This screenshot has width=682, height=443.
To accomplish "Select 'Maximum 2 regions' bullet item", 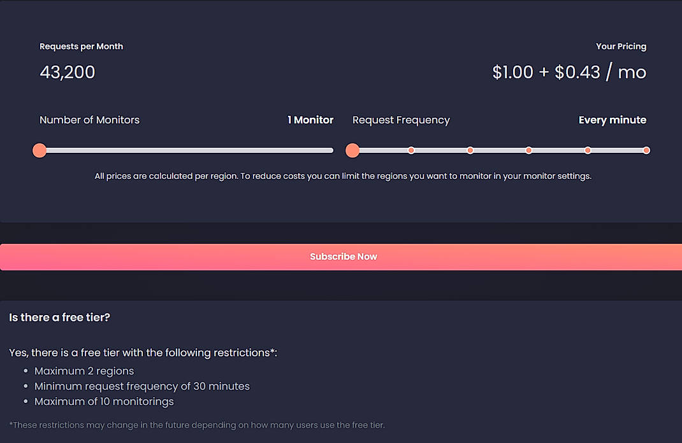I will click(x=84, y=370).
